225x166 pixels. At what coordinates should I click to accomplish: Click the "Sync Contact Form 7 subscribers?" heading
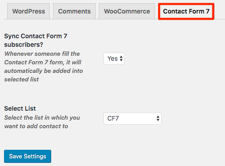click(35, 40)
